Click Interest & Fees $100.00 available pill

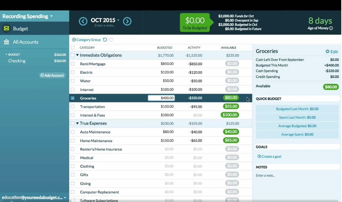[x=230, y=115]
